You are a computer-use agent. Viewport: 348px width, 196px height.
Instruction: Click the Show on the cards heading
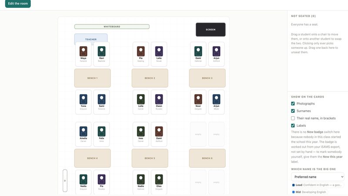pyautogui.click(x=308, y=97)
